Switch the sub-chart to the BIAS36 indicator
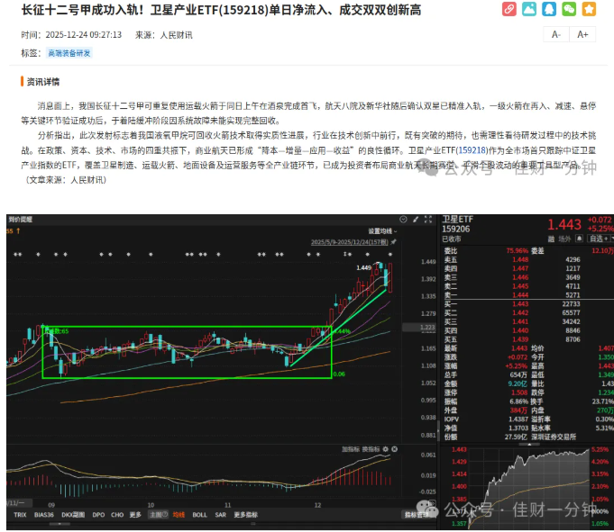Screen dimensions: 614x532 click(x=44, y=514)
